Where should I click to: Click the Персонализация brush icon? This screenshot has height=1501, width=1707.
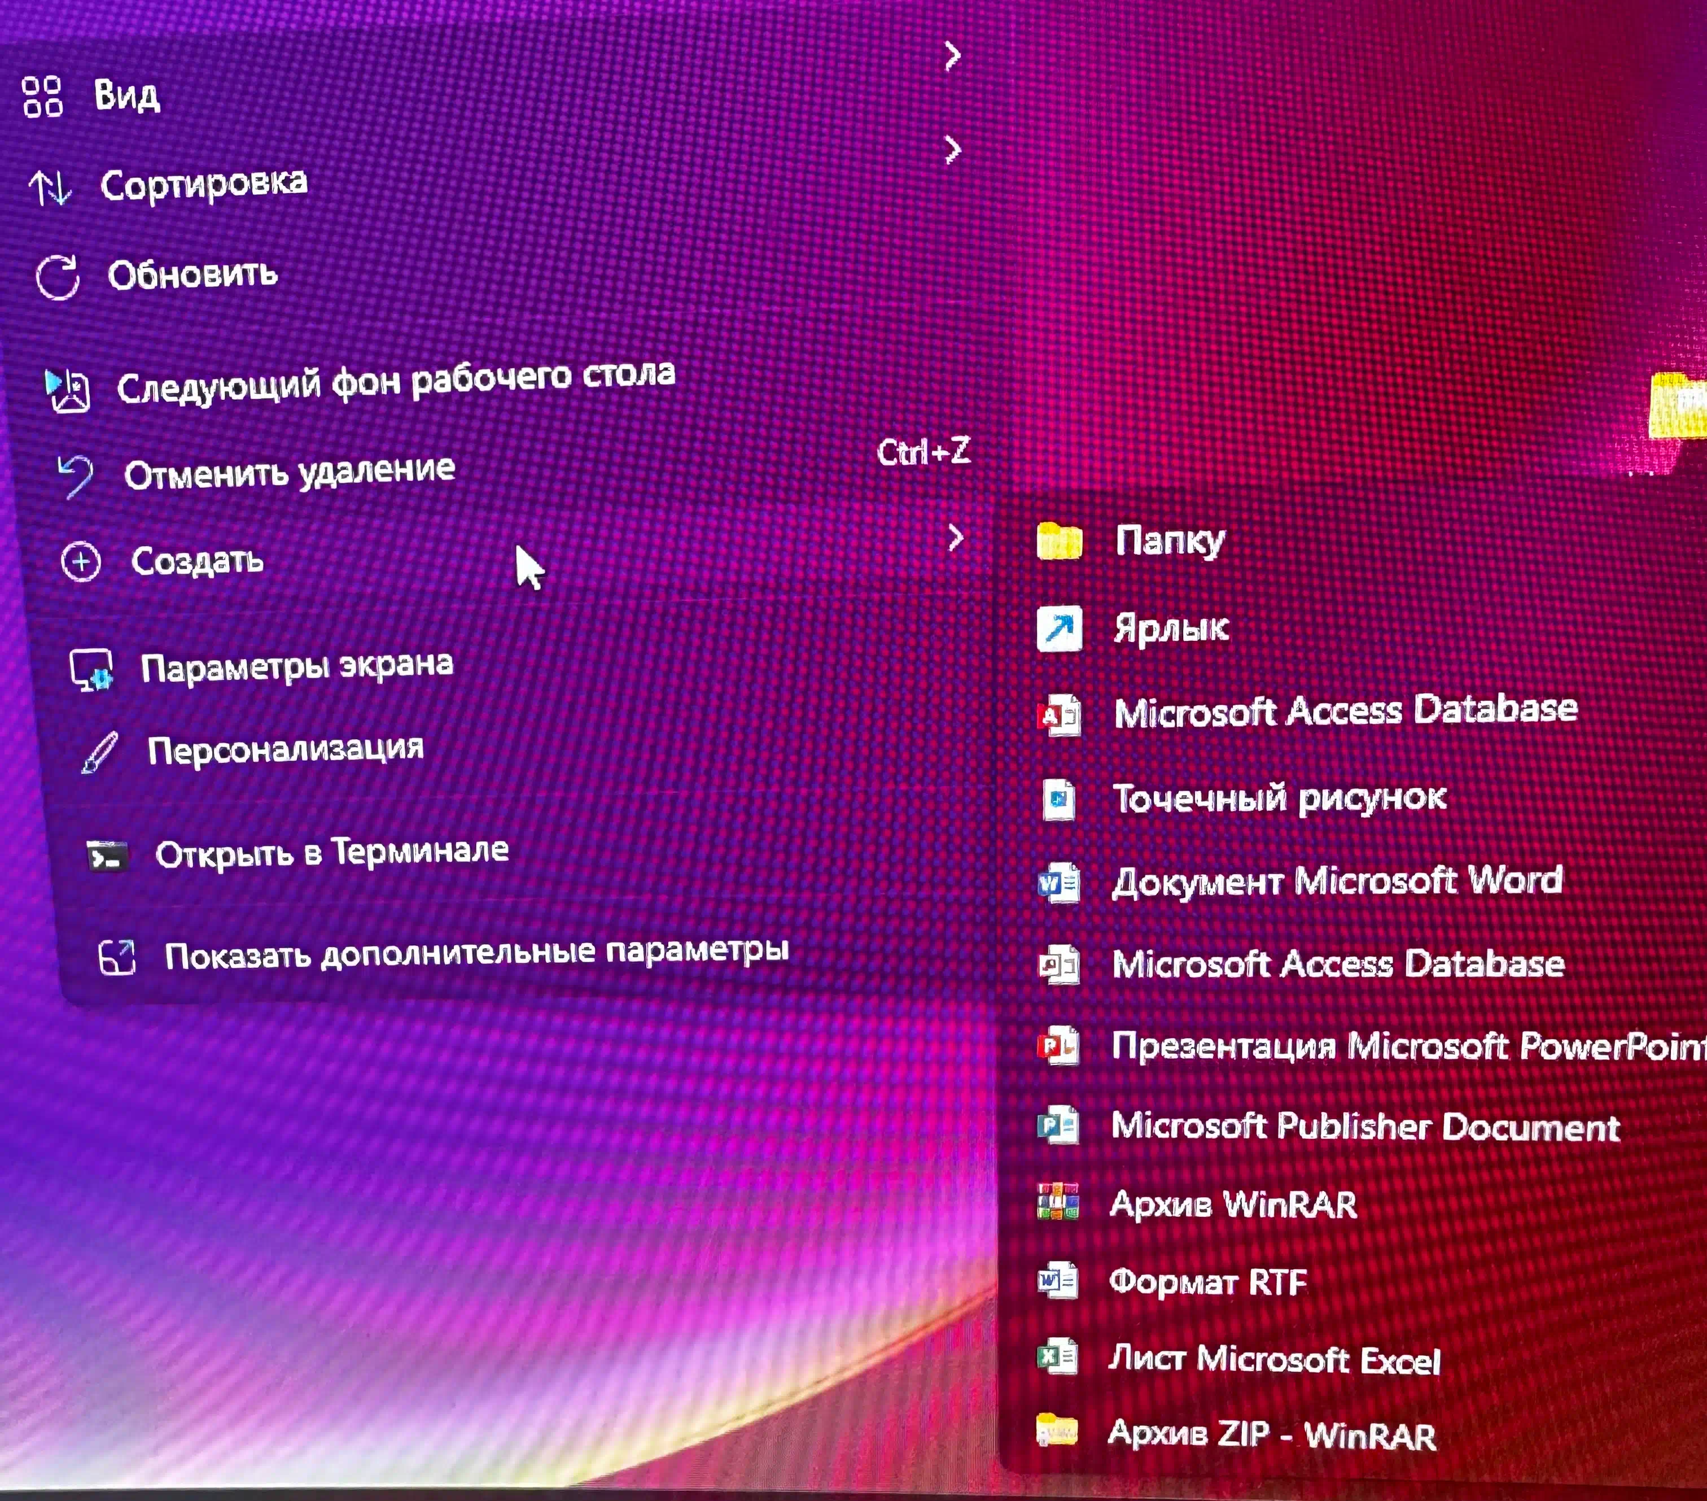[x=100, y=753]
